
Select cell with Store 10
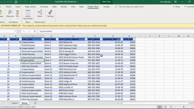51,69
